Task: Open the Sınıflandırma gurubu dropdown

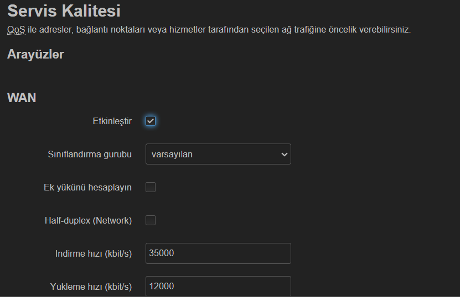Action: 218,154
